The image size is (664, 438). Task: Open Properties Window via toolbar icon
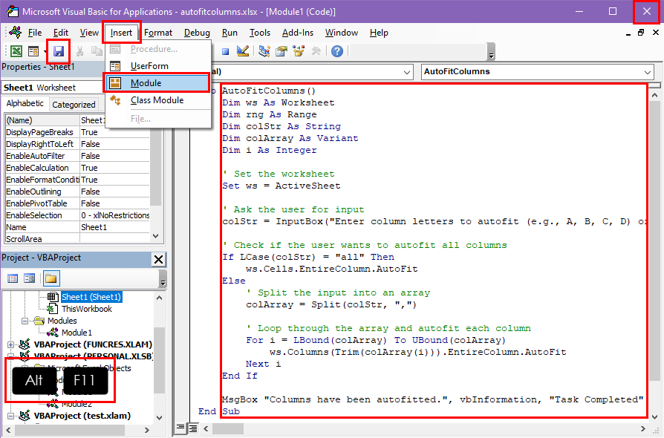pyautogui.click(x=281, y=51)
